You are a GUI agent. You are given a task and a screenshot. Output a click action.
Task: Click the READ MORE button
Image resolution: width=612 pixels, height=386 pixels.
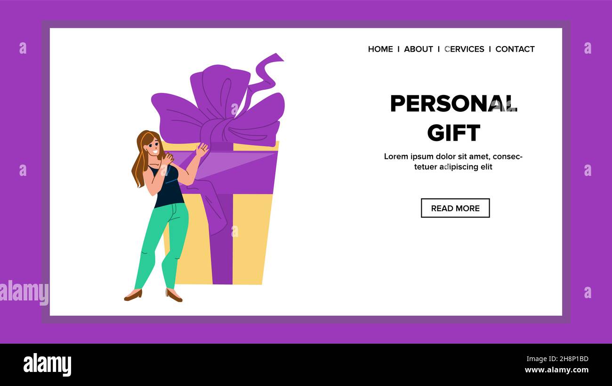(455, 208)
